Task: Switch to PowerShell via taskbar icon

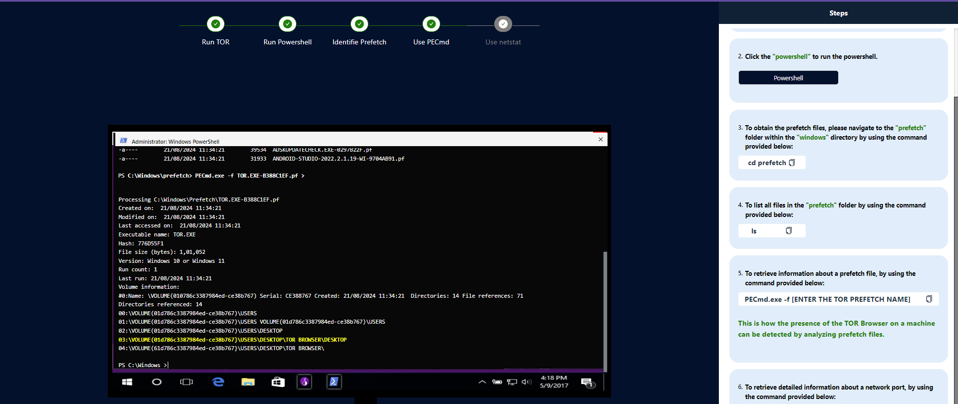Action: (334, 382)
